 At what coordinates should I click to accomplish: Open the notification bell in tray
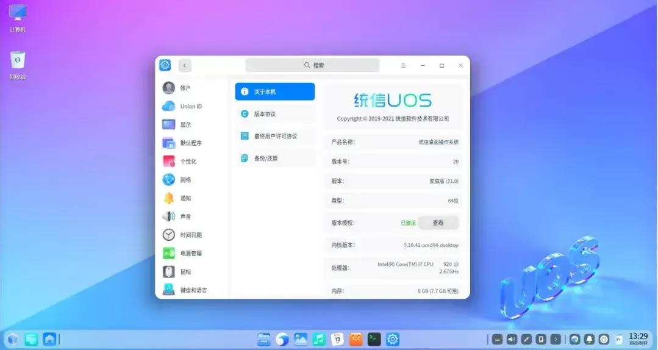click(x=590, y=339)
